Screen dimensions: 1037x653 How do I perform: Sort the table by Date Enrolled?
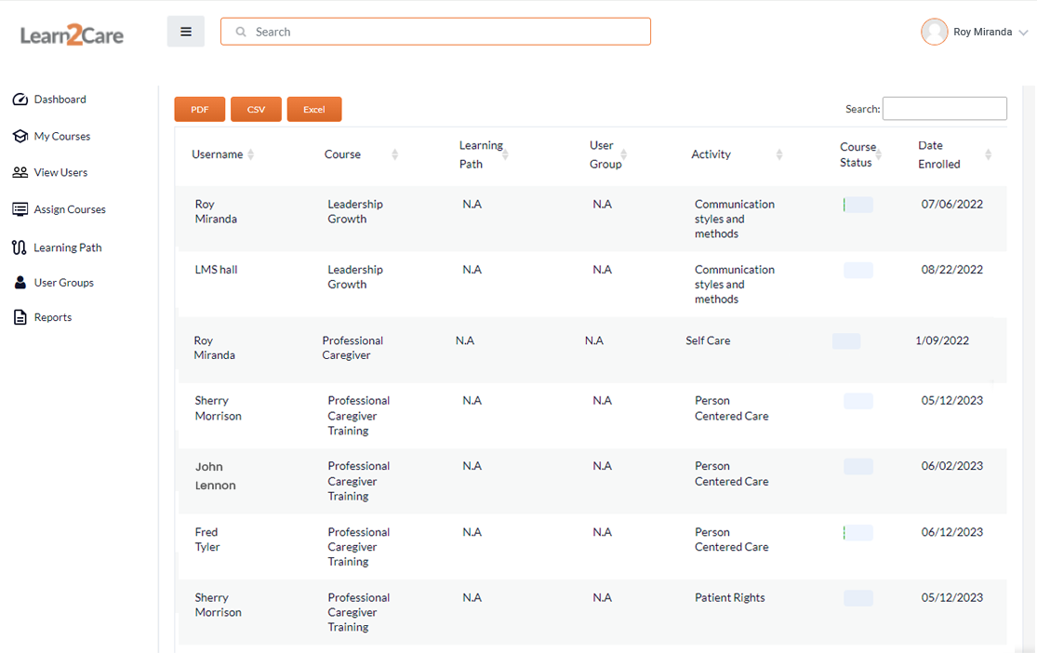988,154
